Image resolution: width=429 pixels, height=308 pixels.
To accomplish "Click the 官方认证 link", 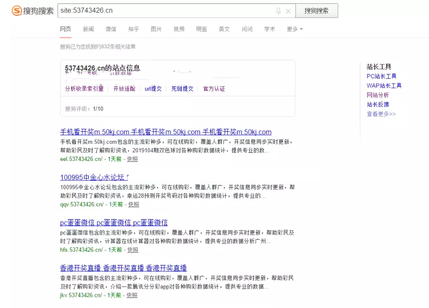I will point(214,89).
